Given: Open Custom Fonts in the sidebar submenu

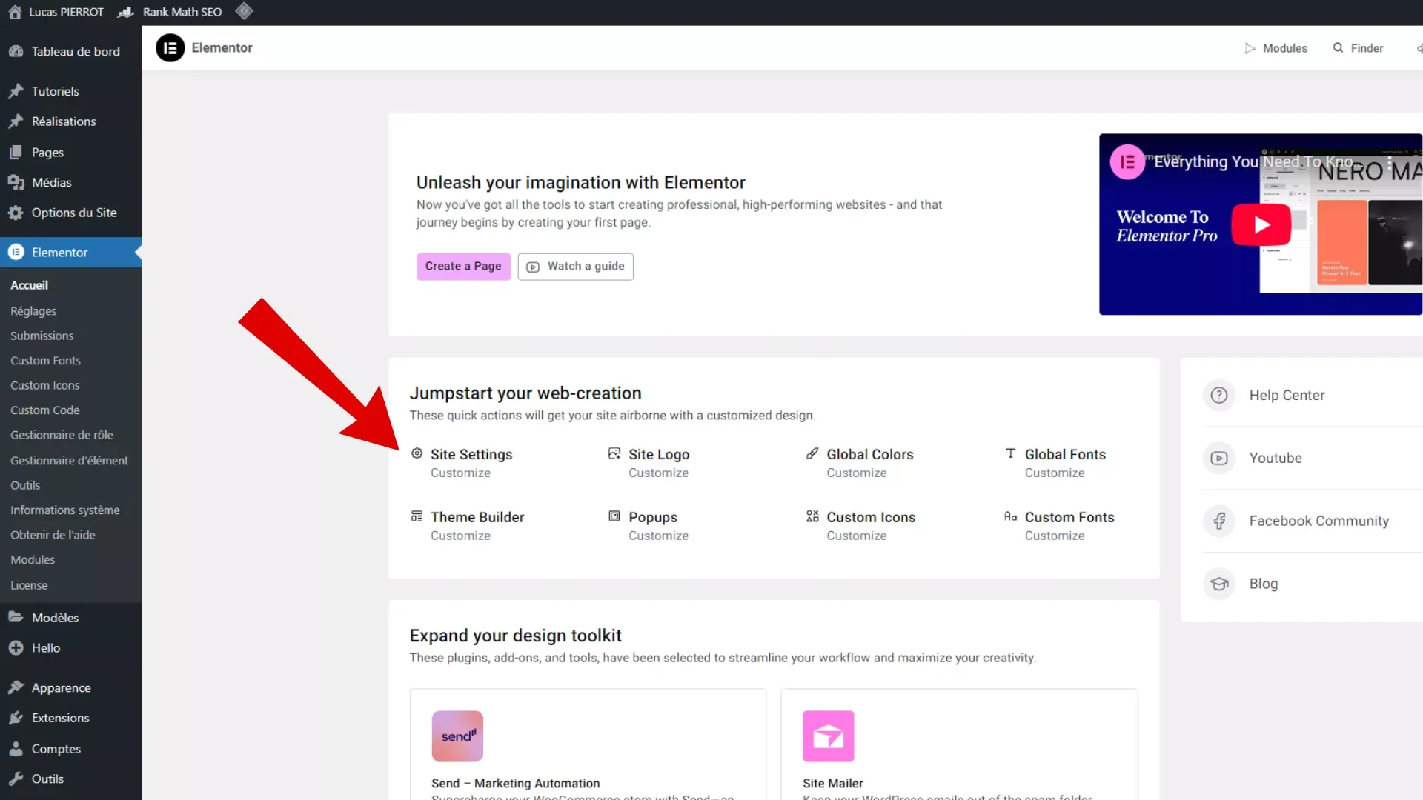Looking at the screenshot, I should pos(45,361).
